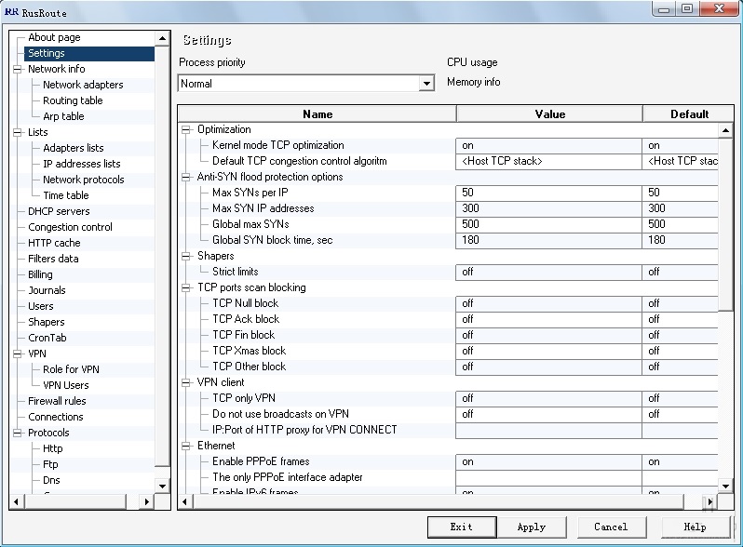Open the Process priority dropdown

pos(426,84)
